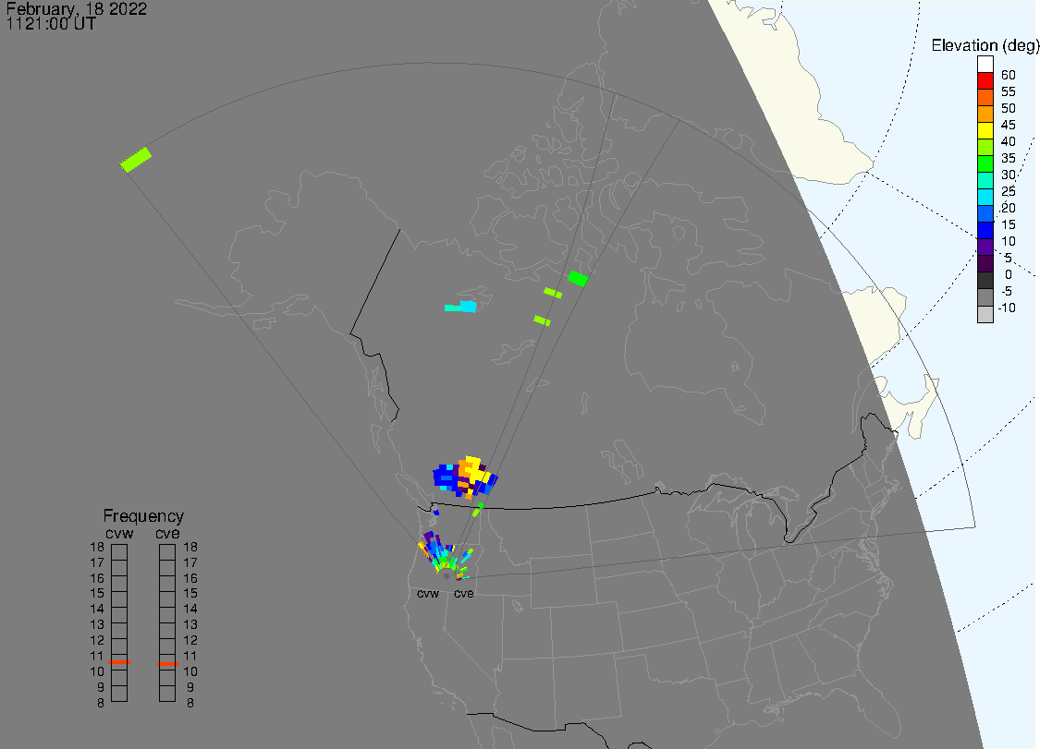Image resolution: width=1040 pixels, height=749 pixels.
Task: Click the "Frequency" legend heading
Action: pos(143,516)
